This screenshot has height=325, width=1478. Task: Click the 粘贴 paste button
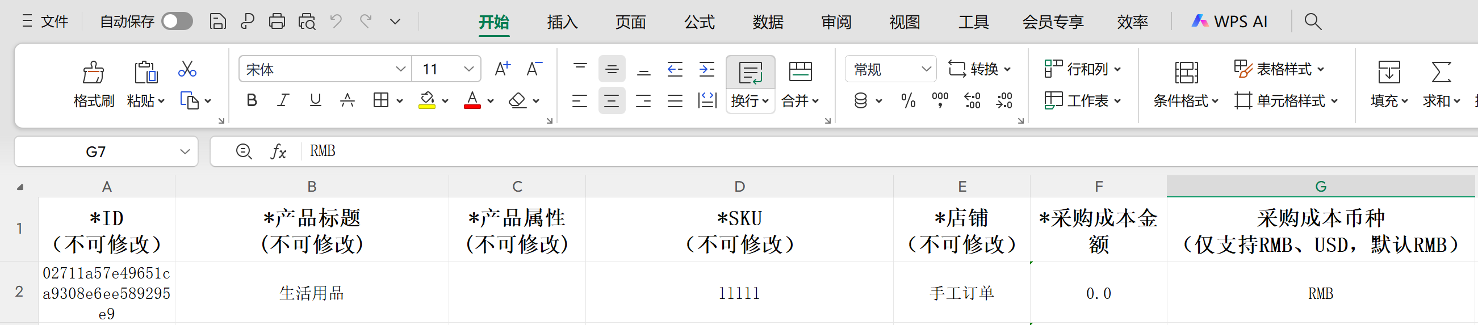pyautogui.click(x=146, y=85)
